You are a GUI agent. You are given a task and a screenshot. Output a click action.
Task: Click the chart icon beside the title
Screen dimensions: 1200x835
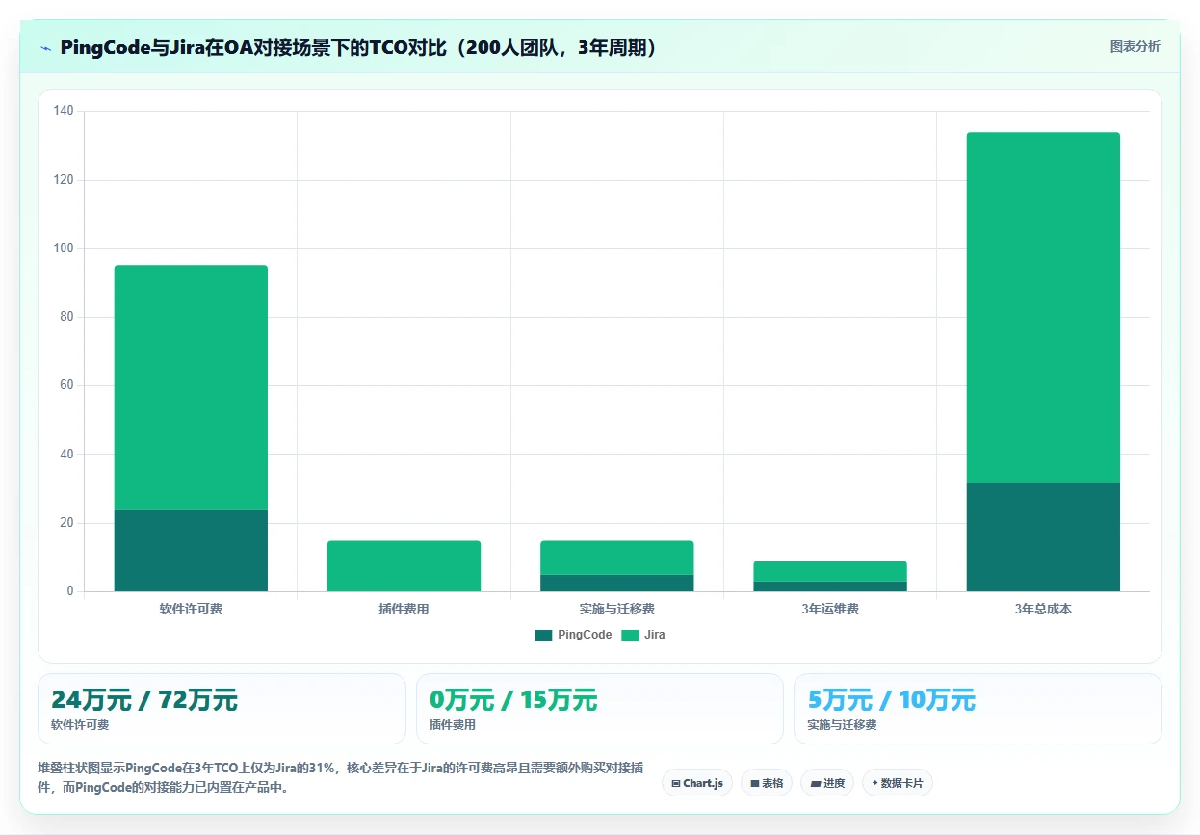[x=45, y=48]
